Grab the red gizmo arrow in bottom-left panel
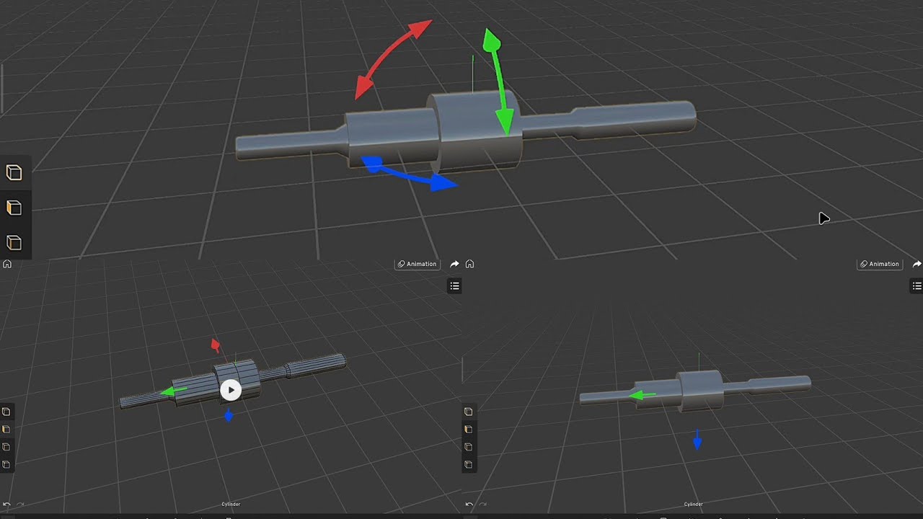The width and height of the screenshot is (923, 519). (215, 345)
